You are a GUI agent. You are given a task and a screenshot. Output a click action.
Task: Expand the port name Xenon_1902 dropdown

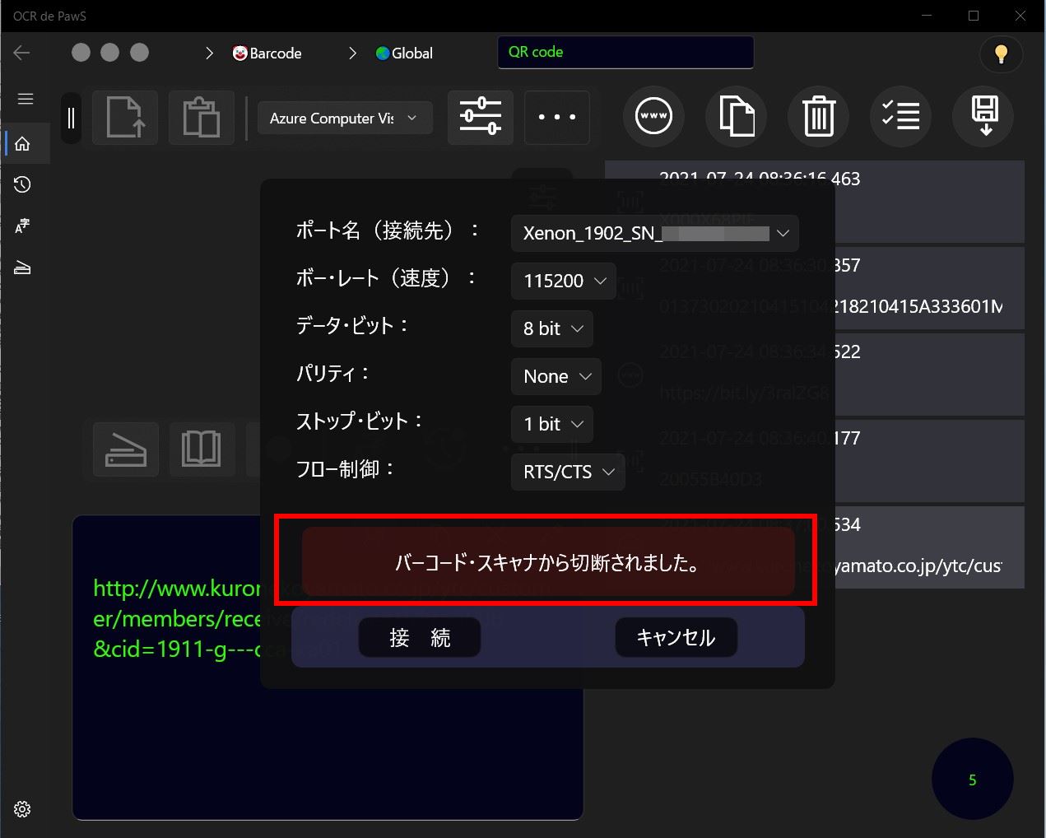(x=654, y=233)
